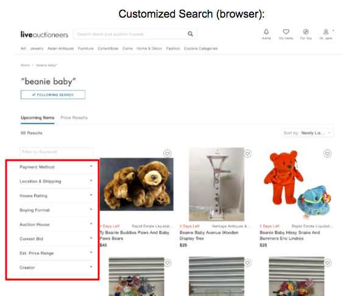Open the Sort by dropdown
This screenshot has height=296, width=343.
click(307, 133)
